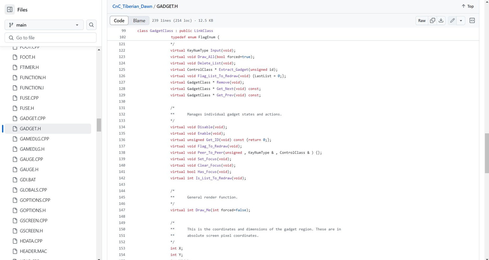The height and width of the screenshot is (260, 489).
Task: Jump to Top of the file
Action: point(467,6)
